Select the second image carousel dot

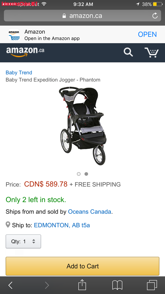pyautogui.click(x=86, y=174)
